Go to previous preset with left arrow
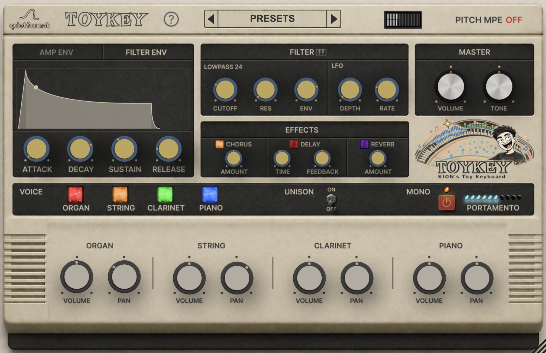The image size is (546, 353). tap(211, 19)
